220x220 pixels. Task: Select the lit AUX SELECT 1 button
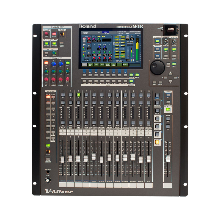(48, 97)
